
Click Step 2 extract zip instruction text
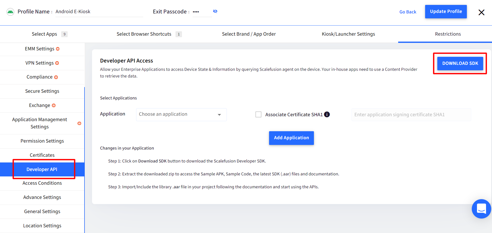point(224,174)
